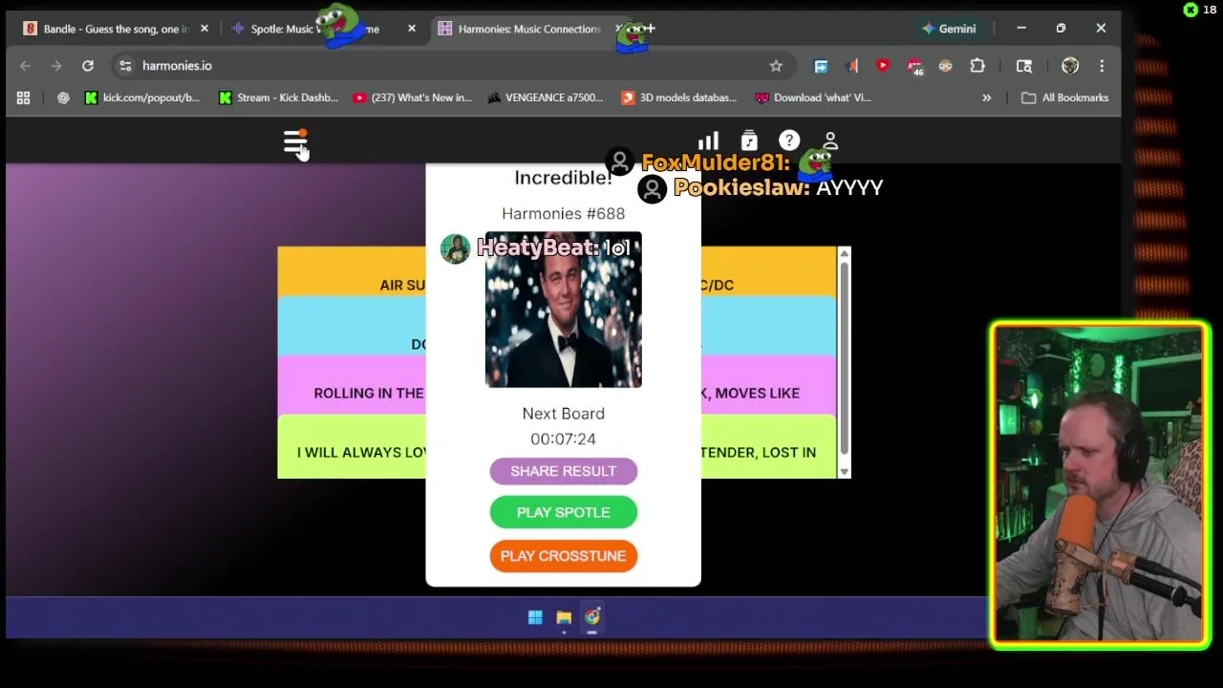Open the Harmonies hamburger menu
This screenshot has width=1223, height=688.
point(294,143)
